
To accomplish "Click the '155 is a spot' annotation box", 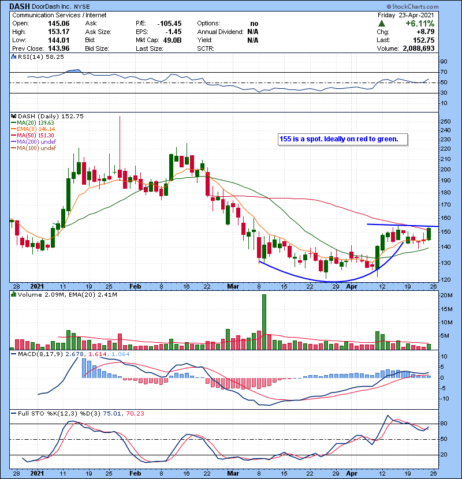I will pyautogui.click(x=342, y=139).
